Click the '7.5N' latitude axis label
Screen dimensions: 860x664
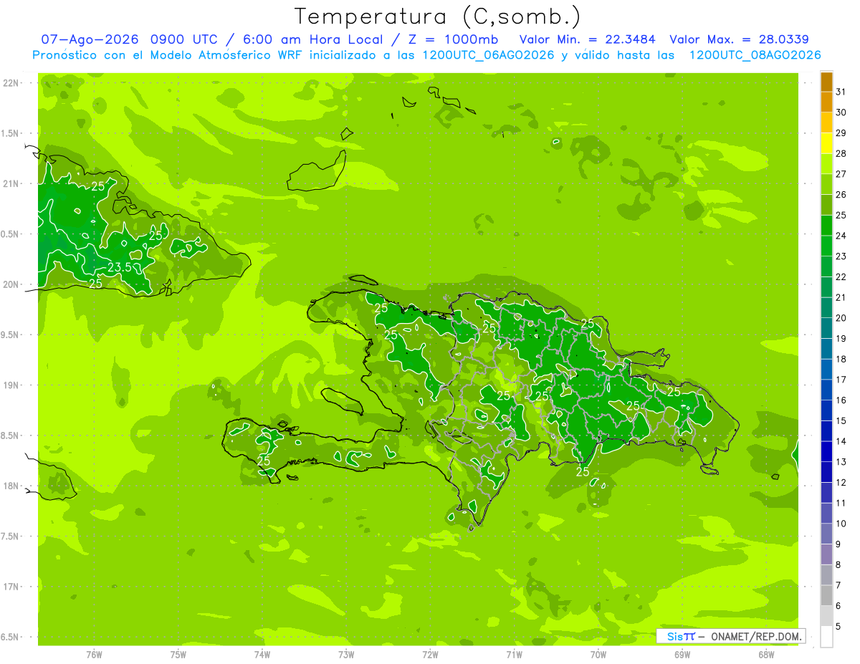[x=10, y=537]
